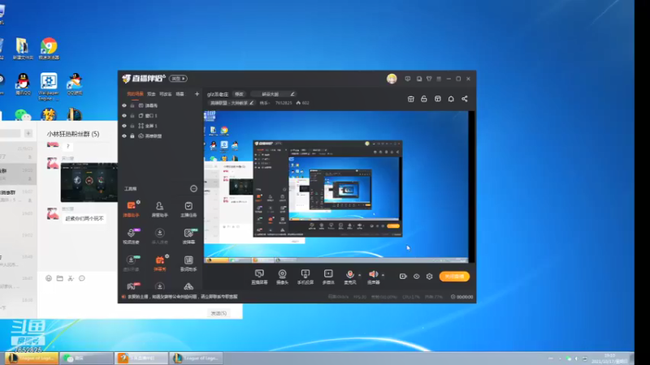Open the NEW-badged download tool in third toolbox row
Viewport: 650px width, 365px height.
coord(131,263)
